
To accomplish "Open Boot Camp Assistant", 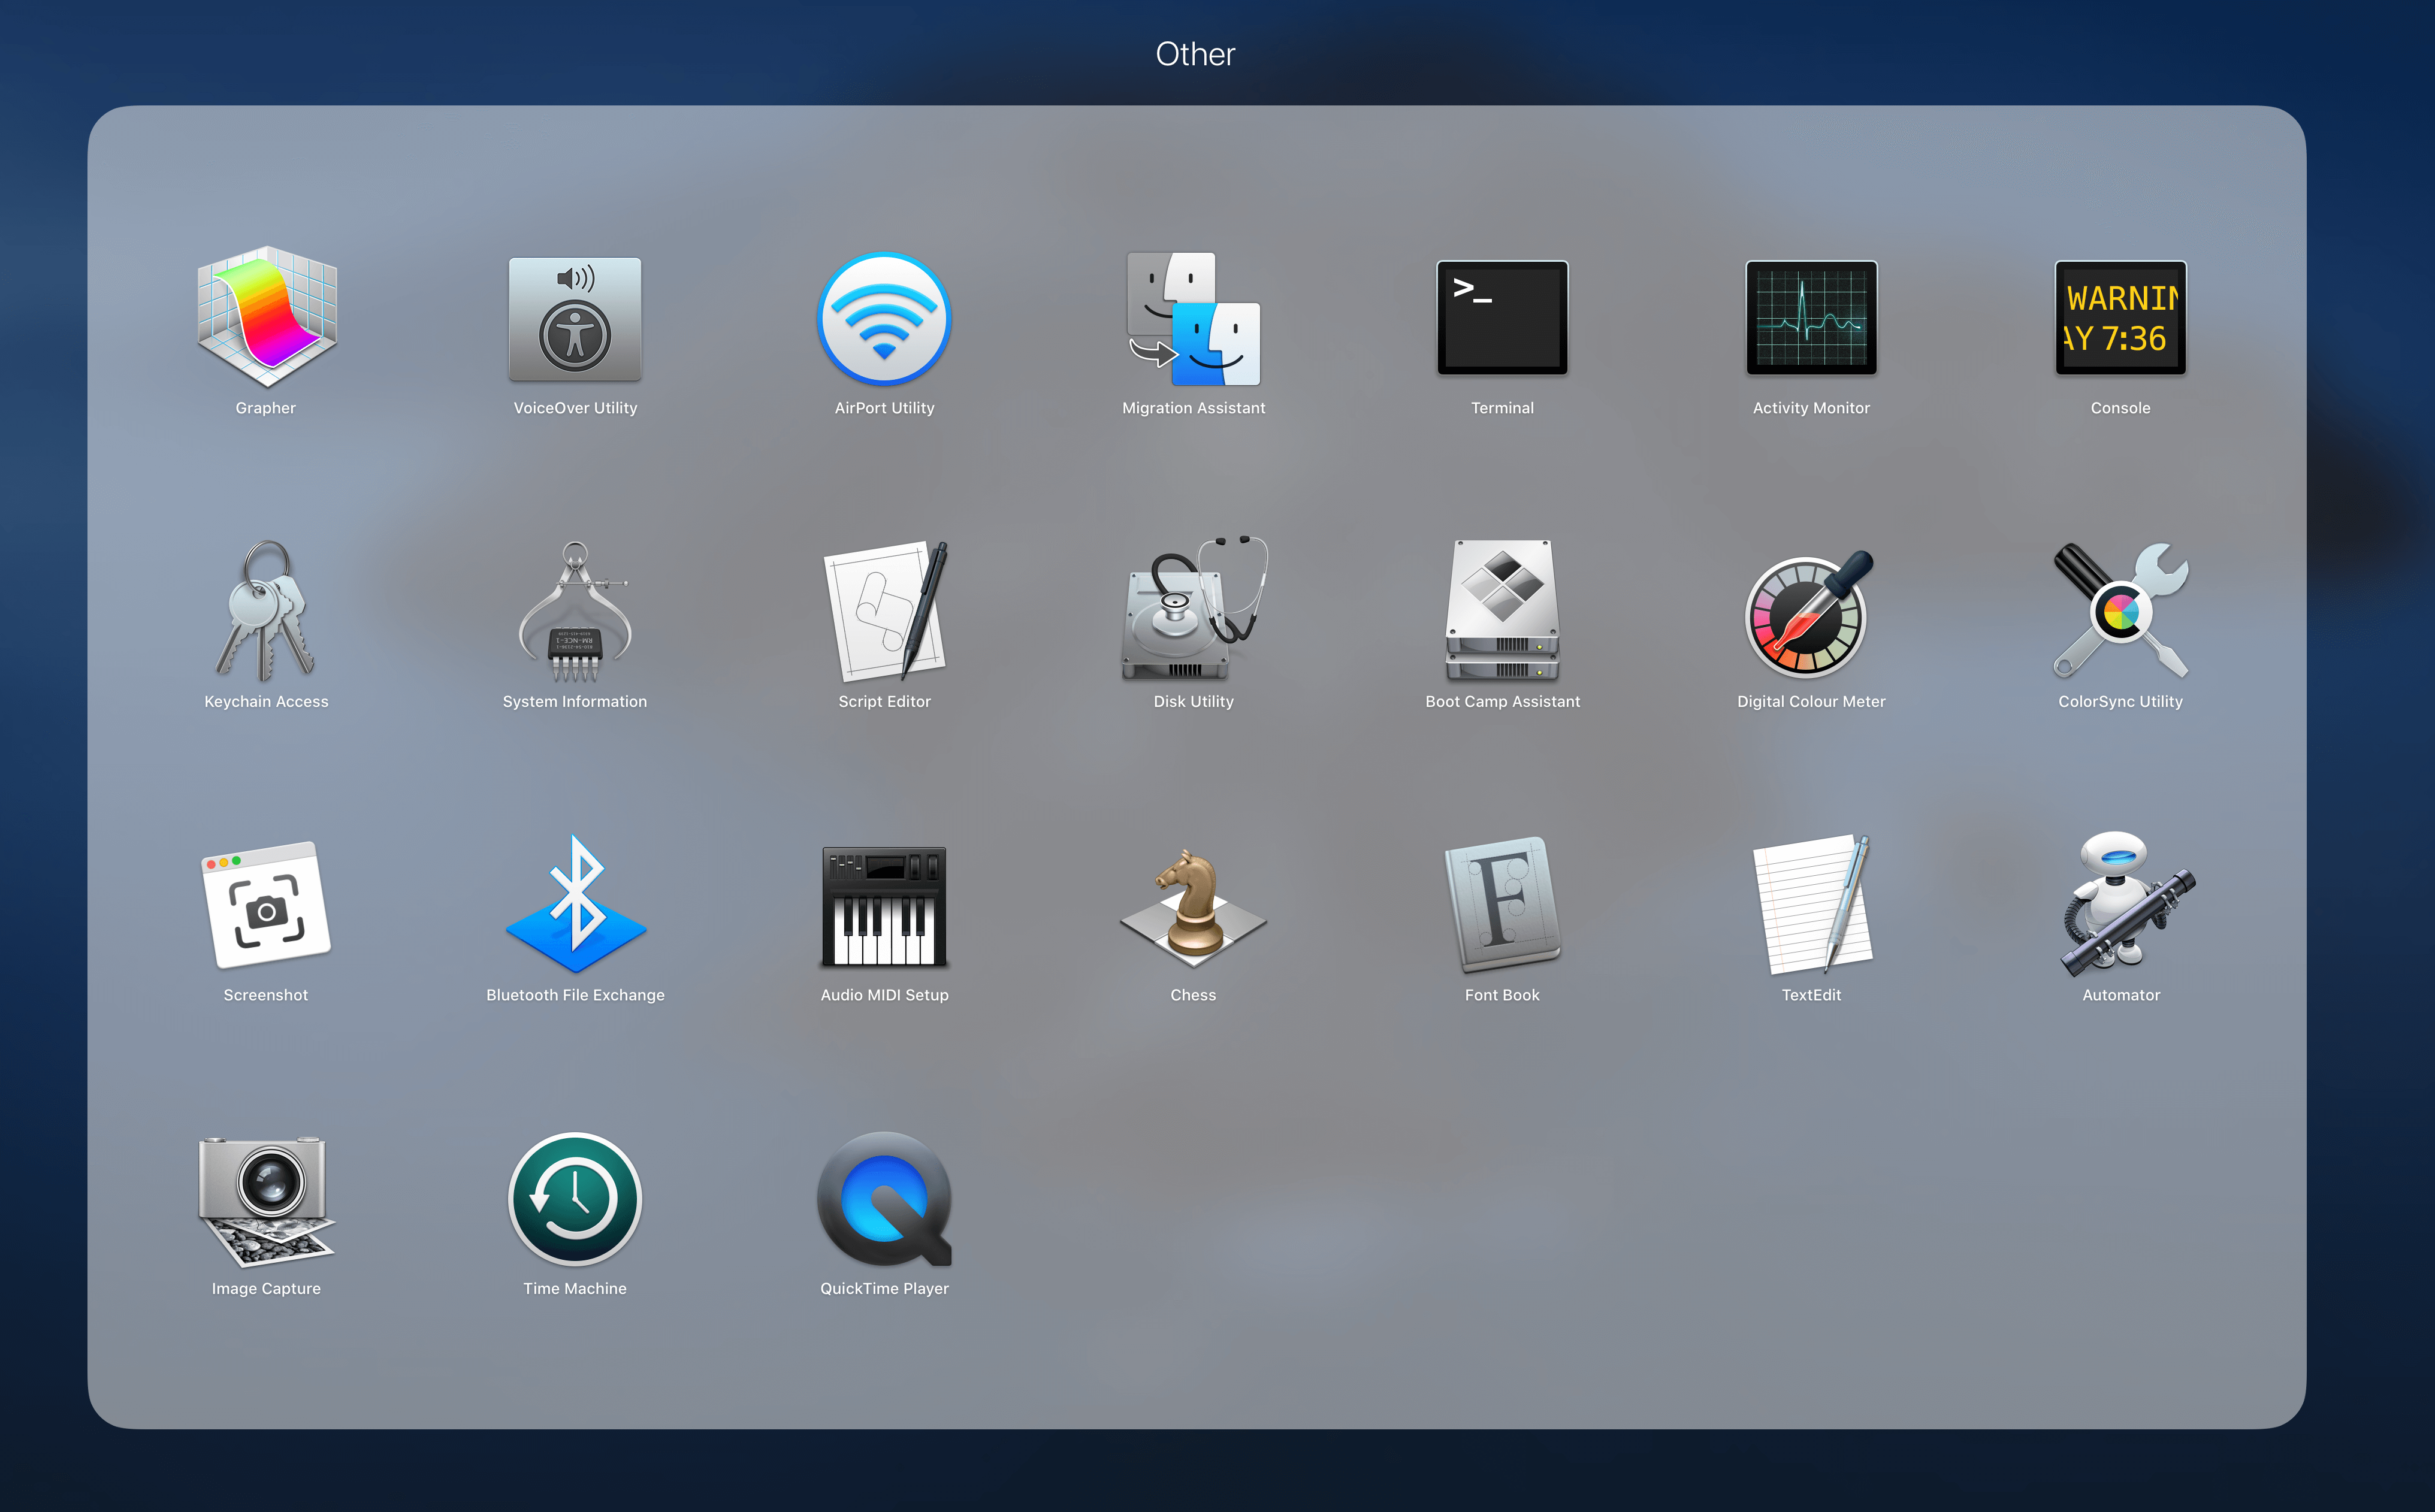I will 1502,611.
